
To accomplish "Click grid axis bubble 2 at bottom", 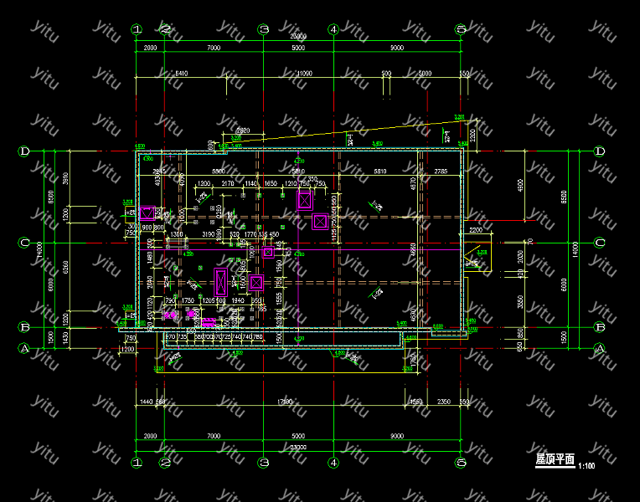I will [x=165, y=462].
